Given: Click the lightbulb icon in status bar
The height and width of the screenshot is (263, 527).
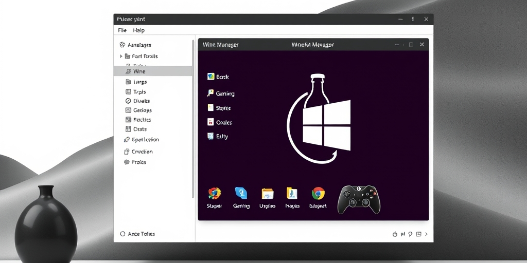Looking at the screenshot, I should (410, 234).
